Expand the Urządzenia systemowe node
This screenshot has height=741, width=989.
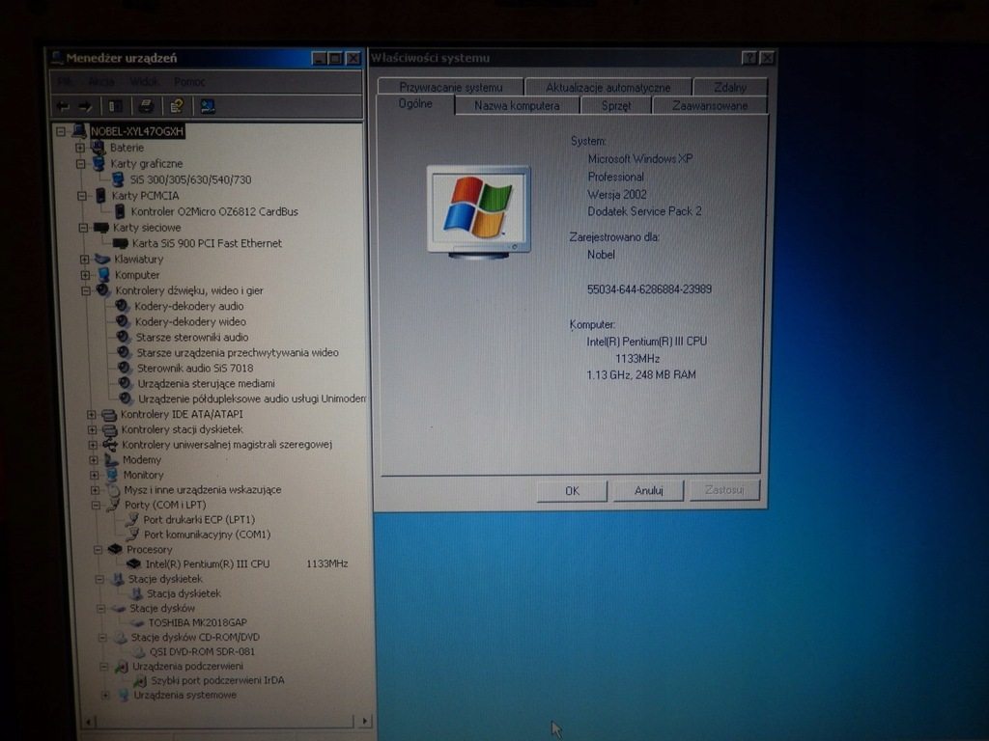(x=105, y=695)
